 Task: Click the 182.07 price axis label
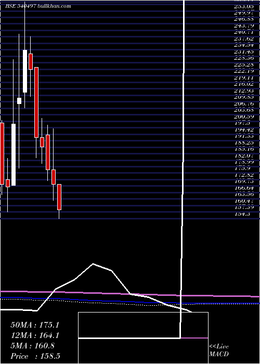pos(243,155)
